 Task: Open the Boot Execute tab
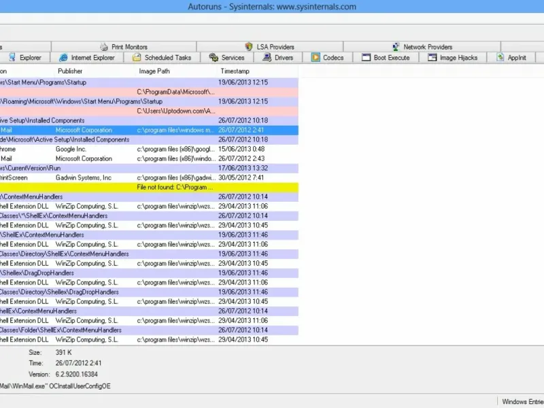pos(386,57)
